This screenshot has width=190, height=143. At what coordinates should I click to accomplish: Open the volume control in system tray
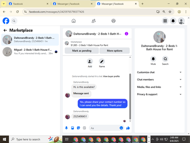click(161, 140)
